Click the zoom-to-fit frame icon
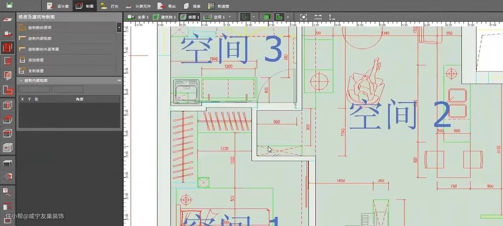The height and width of the screenshot is (226, 503). tap(303, 17)
